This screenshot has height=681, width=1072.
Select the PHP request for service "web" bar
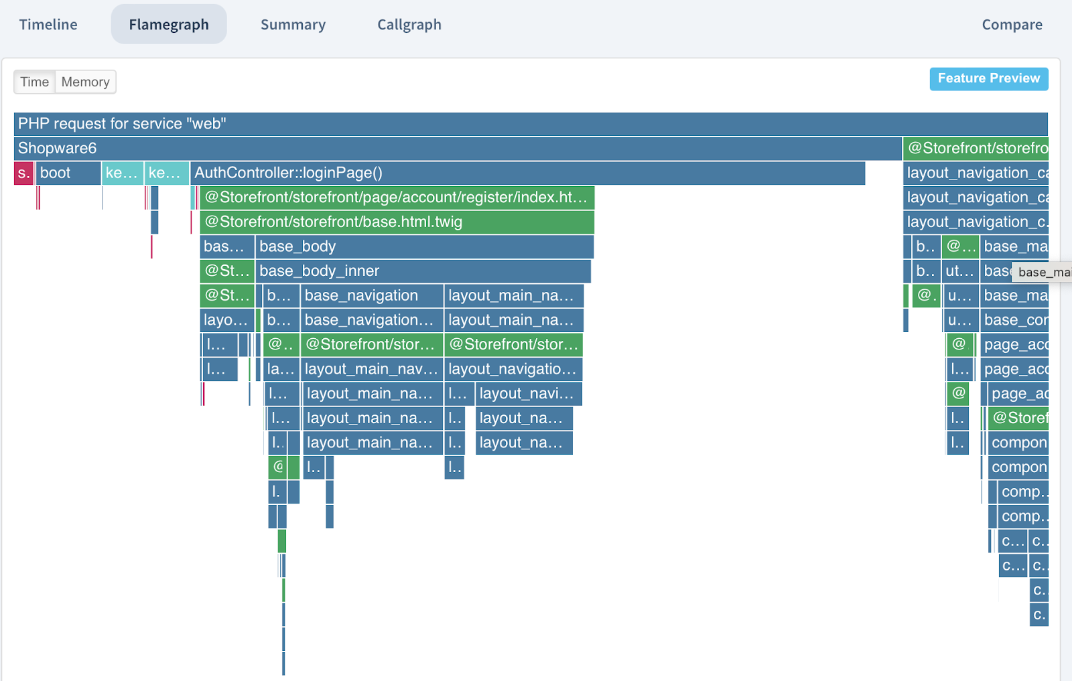point(531,124)
